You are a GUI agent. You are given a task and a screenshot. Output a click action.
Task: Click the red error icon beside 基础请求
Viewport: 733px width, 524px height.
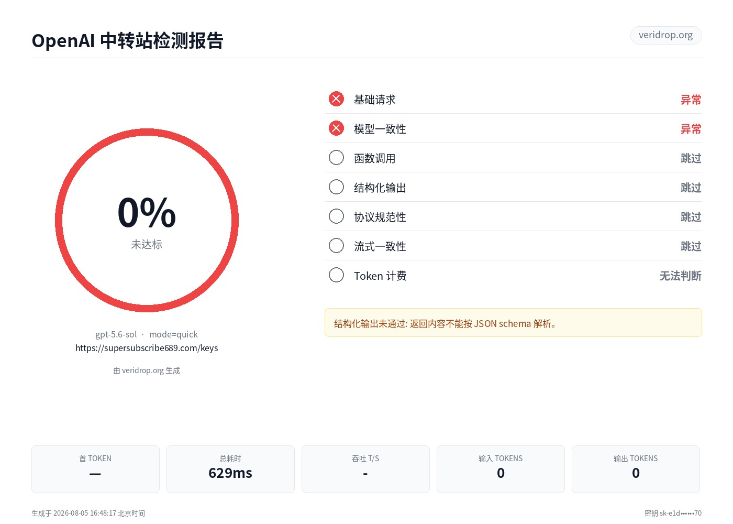(x=336, y=99)
